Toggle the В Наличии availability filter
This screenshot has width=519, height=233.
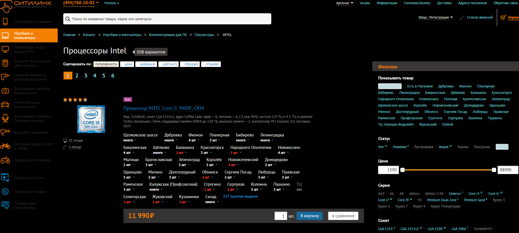click(390, 86)
